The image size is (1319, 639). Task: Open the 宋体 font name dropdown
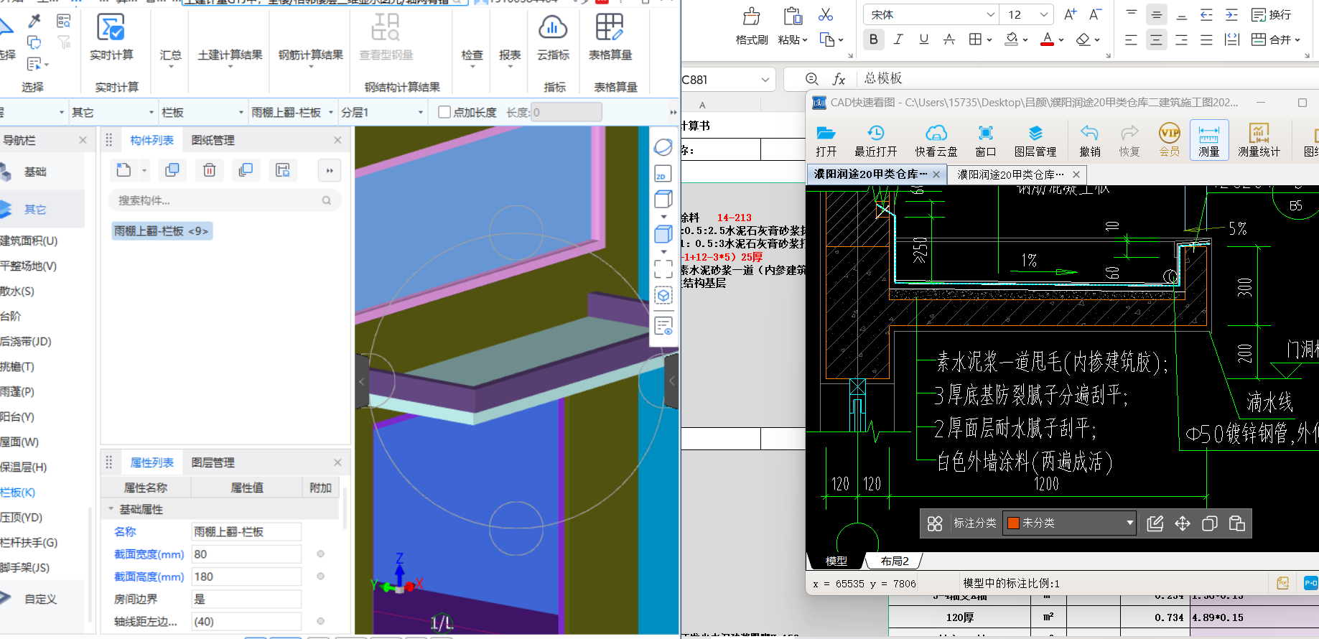pos(990,14)
